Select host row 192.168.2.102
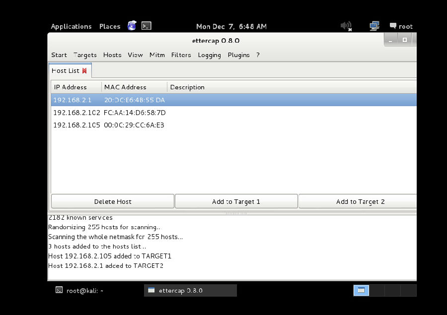447x315 pixels. tap(234, 113)
